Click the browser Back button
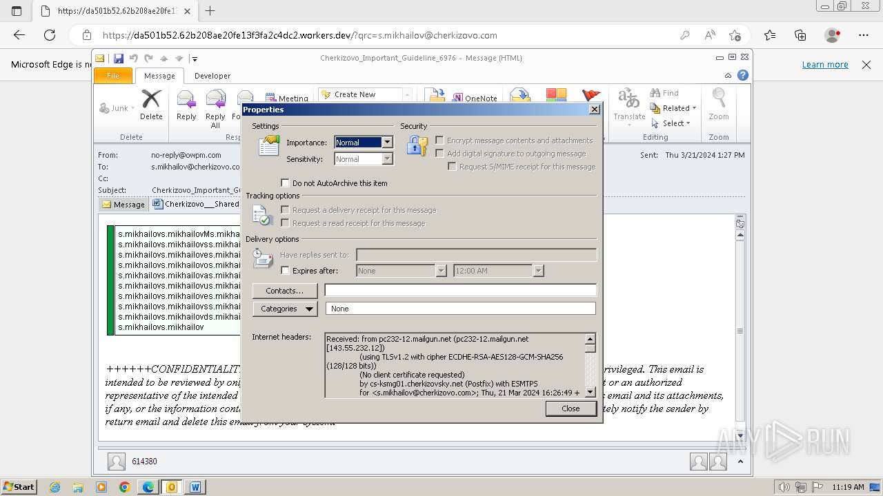The image size is (883, 496). (19, 35)
